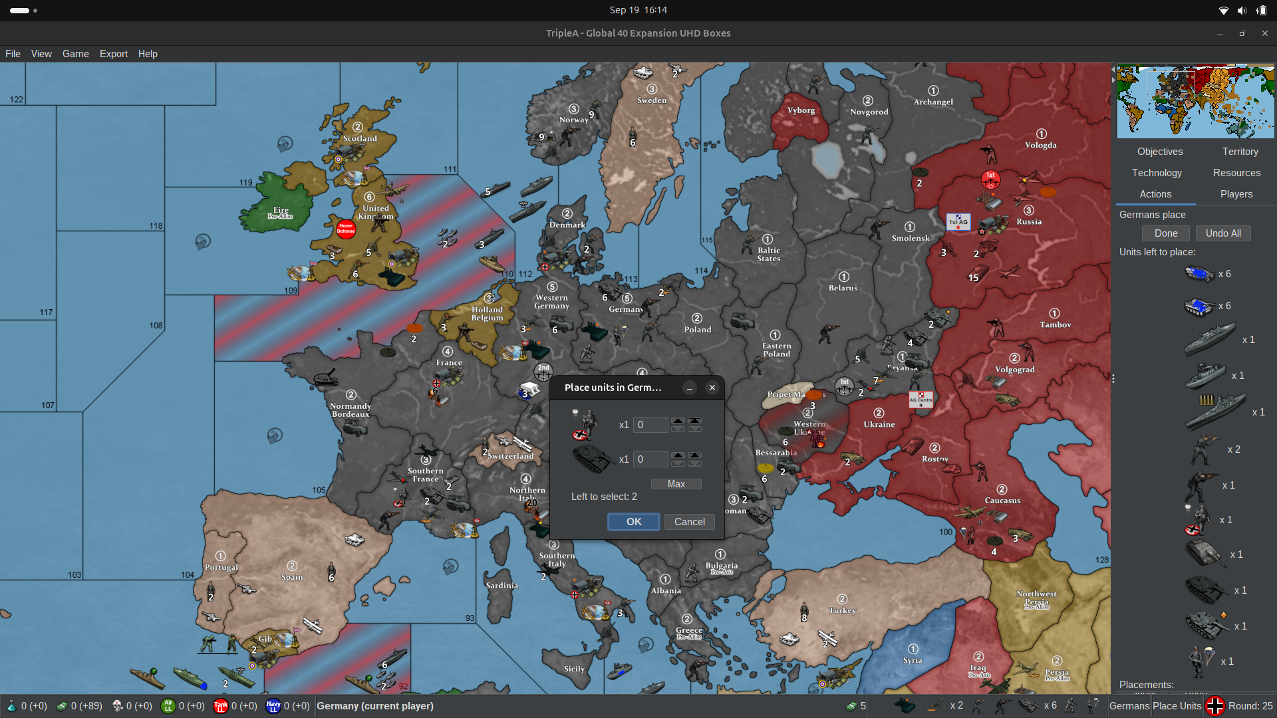
Task: Open the Wi-Fi system tray indicator
Action: point(1223,10)
